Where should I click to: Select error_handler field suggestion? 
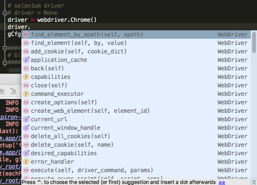(x=136, y=162)
